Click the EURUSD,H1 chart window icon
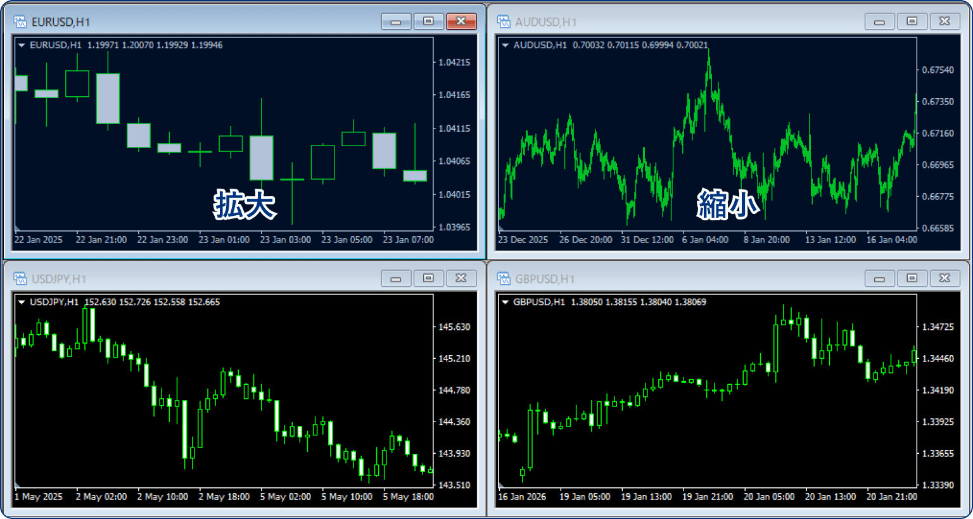Viewport: 973px width, 519px height. click(x=20, y=22)
